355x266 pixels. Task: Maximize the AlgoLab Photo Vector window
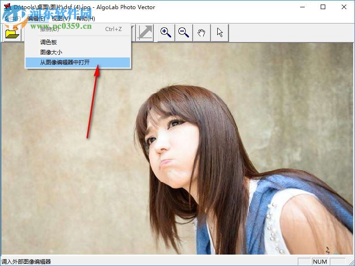pyautogui.click(x=323, y=7)
